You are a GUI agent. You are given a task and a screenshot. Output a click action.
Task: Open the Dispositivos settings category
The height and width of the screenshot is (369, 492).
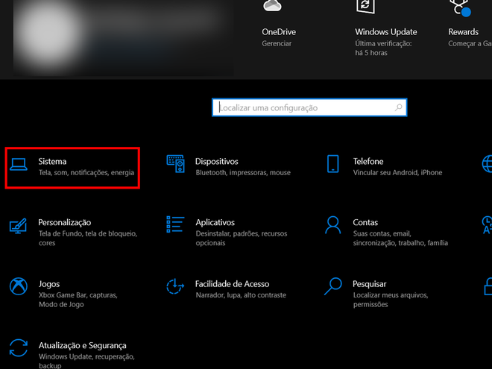tap(229, 167)
